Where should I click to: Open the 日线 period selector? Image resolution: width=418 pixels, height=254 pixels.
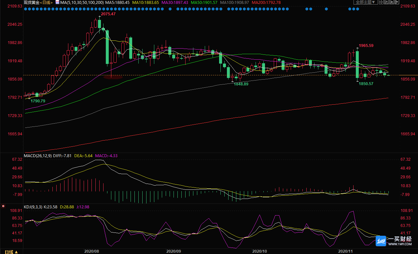click(x=11, y=252)
